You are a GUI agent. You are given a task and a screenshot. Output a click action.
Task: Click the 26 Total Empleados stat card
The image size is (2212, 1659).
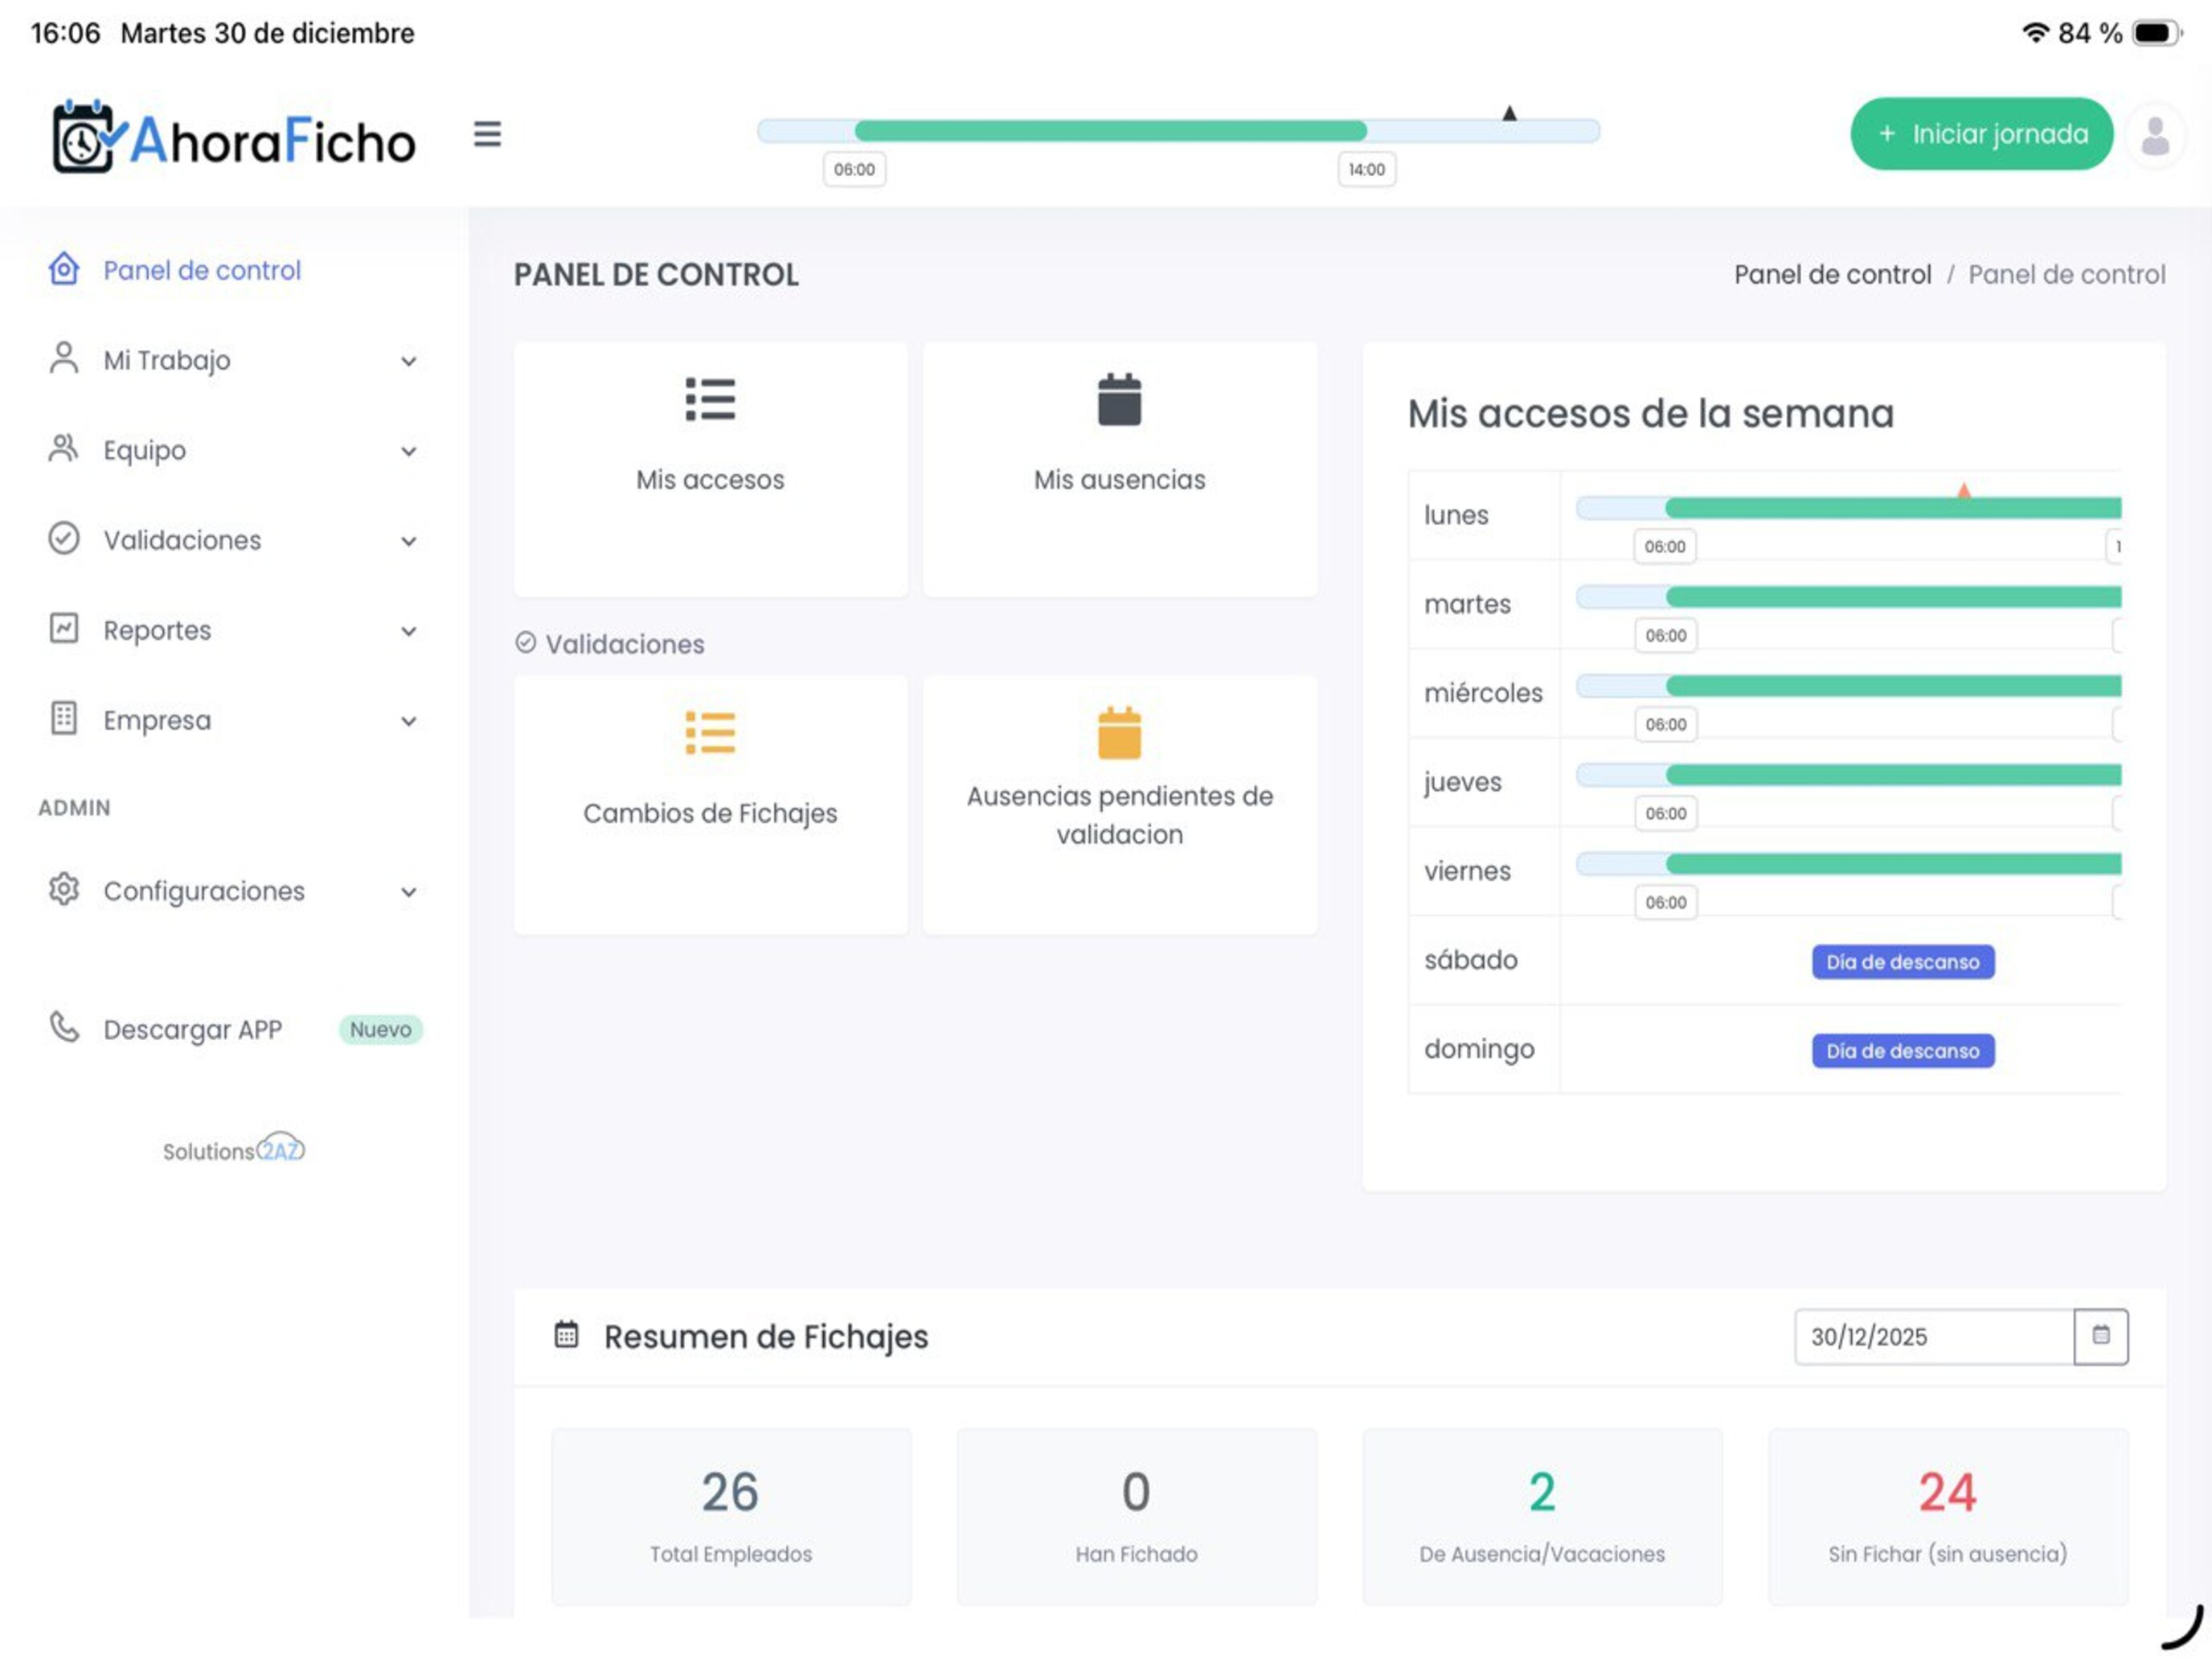point(731,1516)
